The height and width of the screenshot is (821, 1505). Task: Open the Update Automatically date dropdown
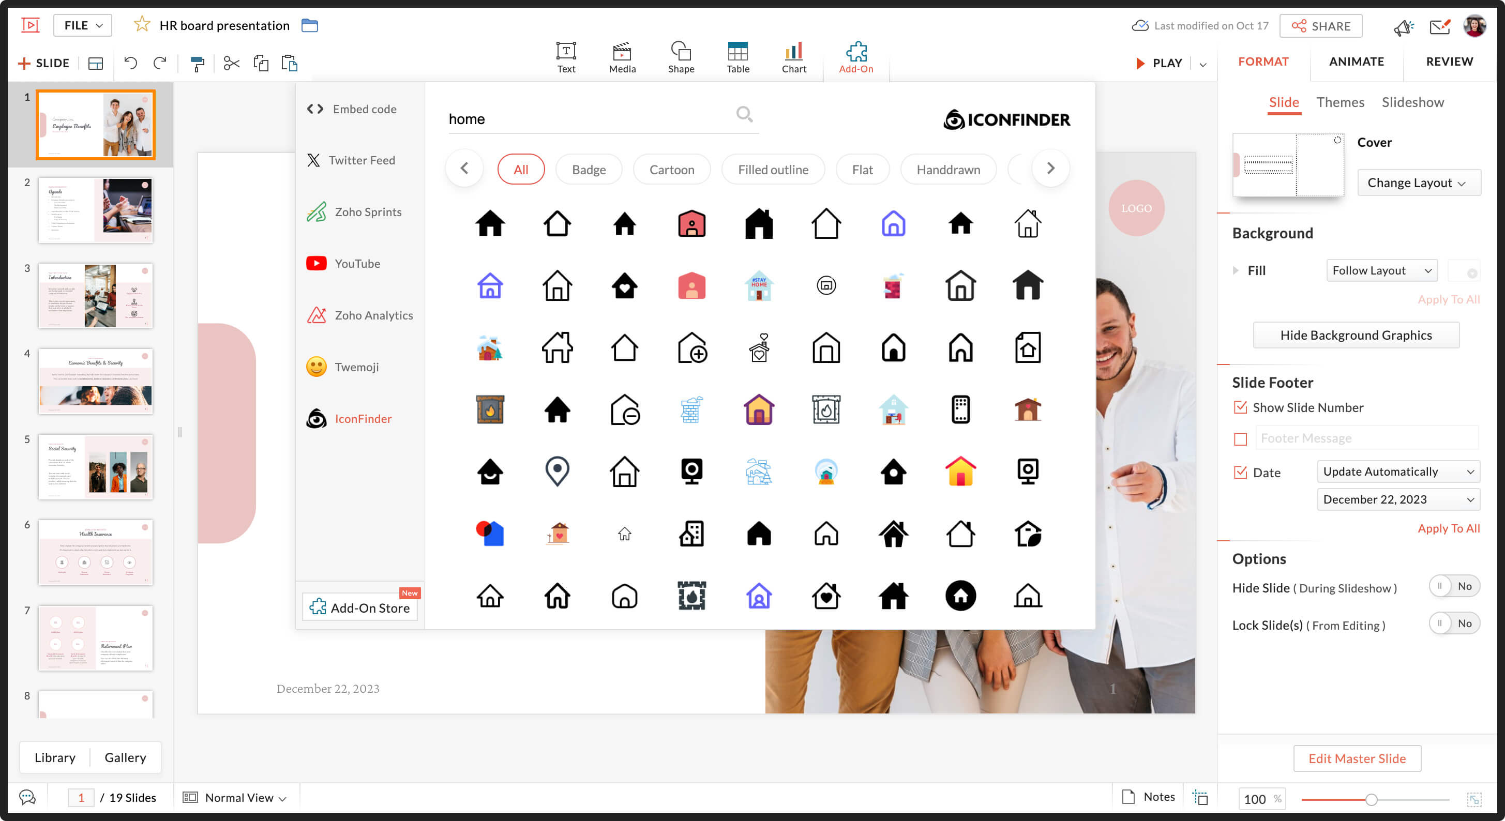(x=1397, y=471)
